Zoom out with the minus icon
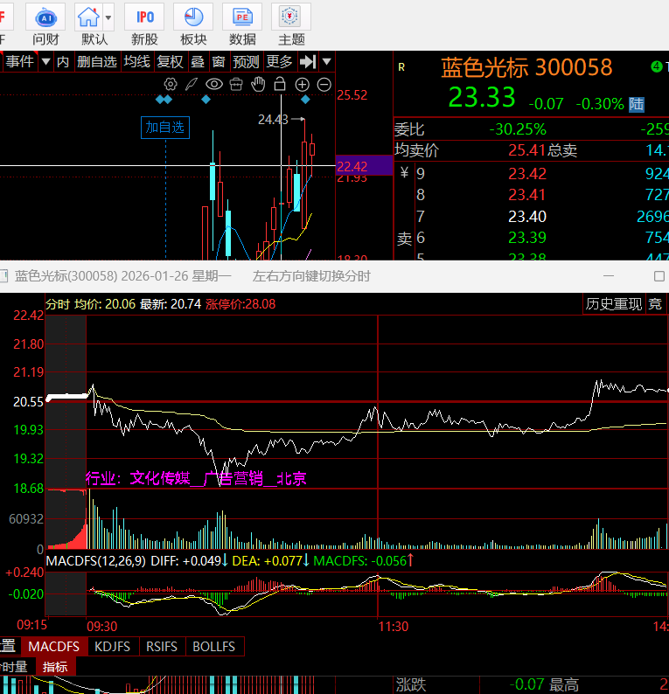669x694 pixels. 324,84
